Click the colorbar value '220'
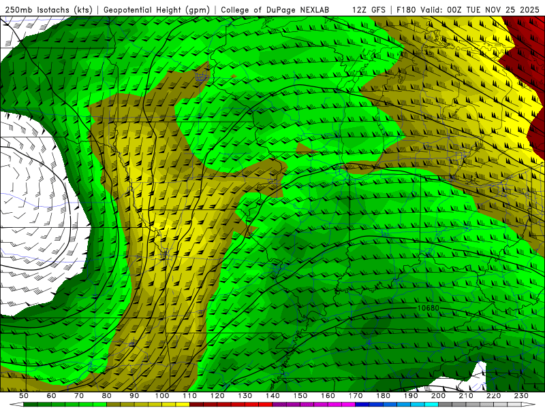Image resolution: width=545 pixels, height=408 pixels. (494, 396)
